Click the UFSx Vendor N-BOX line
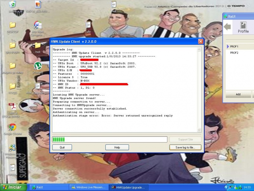 [x=71, y=81]
